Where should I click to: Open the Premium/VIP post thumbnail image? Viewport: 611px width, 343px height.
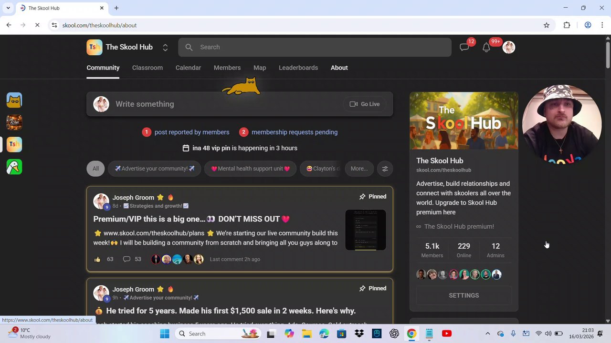[366, 230]
